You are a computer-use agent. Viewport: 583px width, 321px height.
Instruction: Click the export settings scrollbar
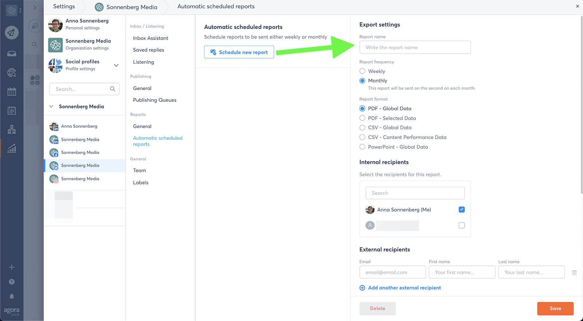tap(581, 105)
